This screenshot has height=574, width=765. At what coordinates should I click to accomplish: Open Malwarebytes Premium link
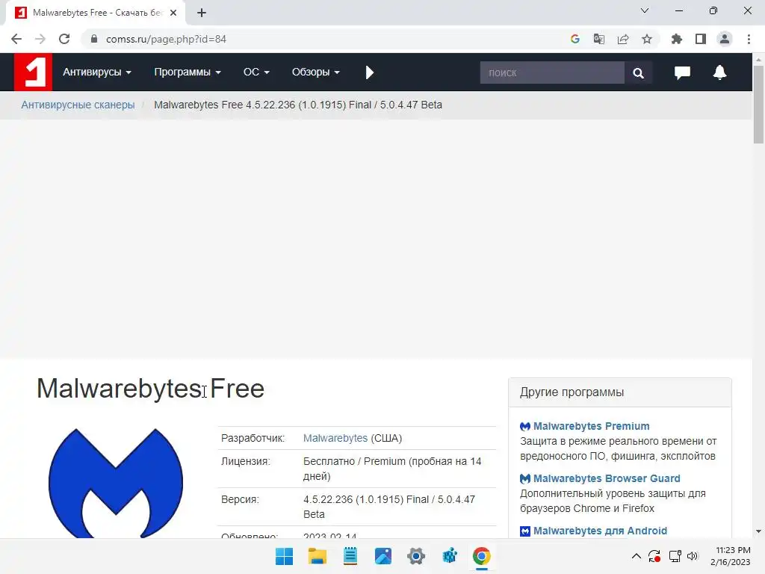point(592,426)
